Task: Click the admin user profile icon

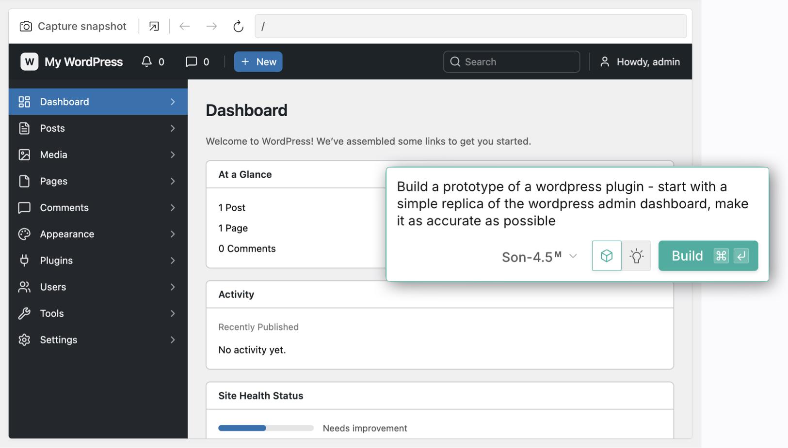Action: click(605, 62)
